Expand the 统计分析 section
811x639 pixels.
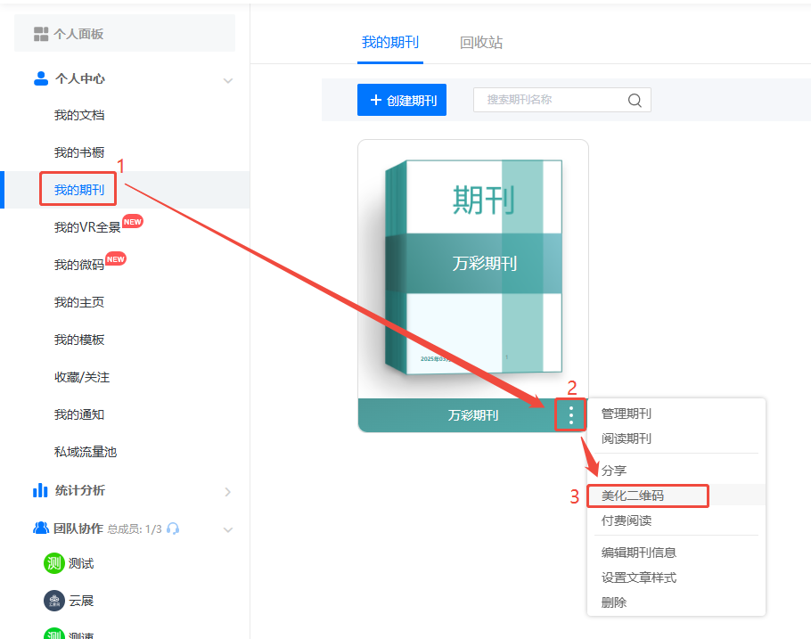pos(227,491)
